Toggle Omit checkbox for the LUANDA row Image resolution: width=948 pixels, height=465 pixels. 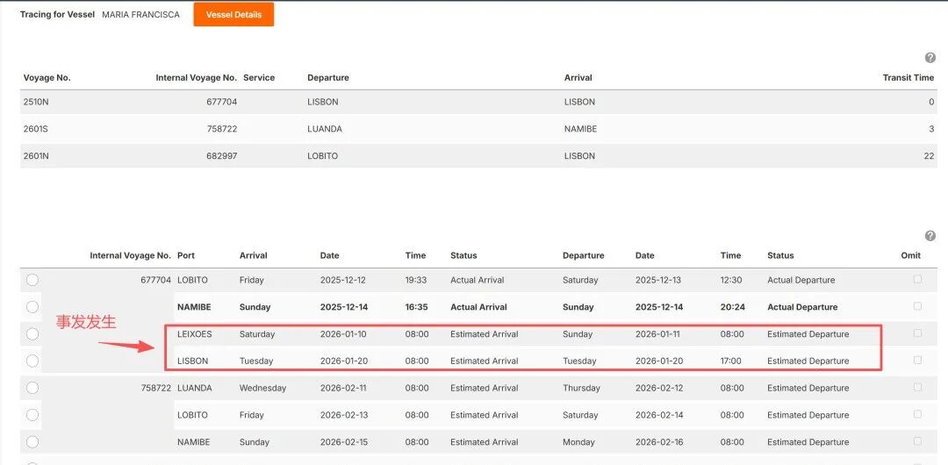[918, 387]
